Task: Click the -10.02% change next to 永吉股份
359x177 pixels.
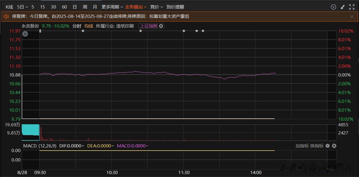Action: click(61, 26)
